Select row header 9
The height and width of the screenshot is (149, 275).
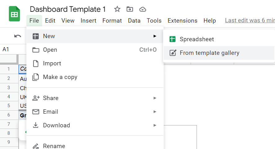pyautogui.click(x=9, y=142)
